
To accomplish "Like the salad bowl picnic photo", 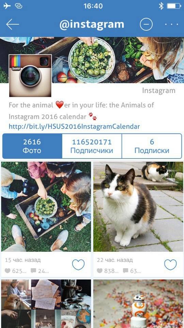I will [78, 265].
